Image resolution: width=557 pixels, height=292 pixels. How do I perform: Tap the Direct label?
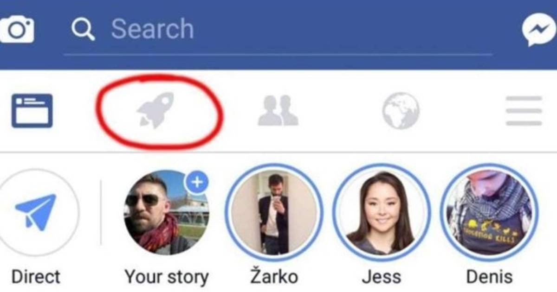pyautogui.click(x=36, y=277)
